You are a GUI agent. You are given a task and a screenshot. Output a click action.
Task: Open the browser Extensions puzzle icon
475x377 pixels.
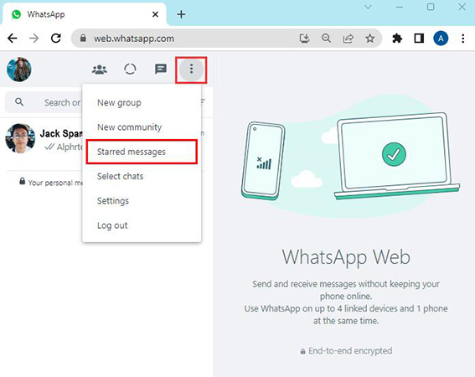point(397,39)
